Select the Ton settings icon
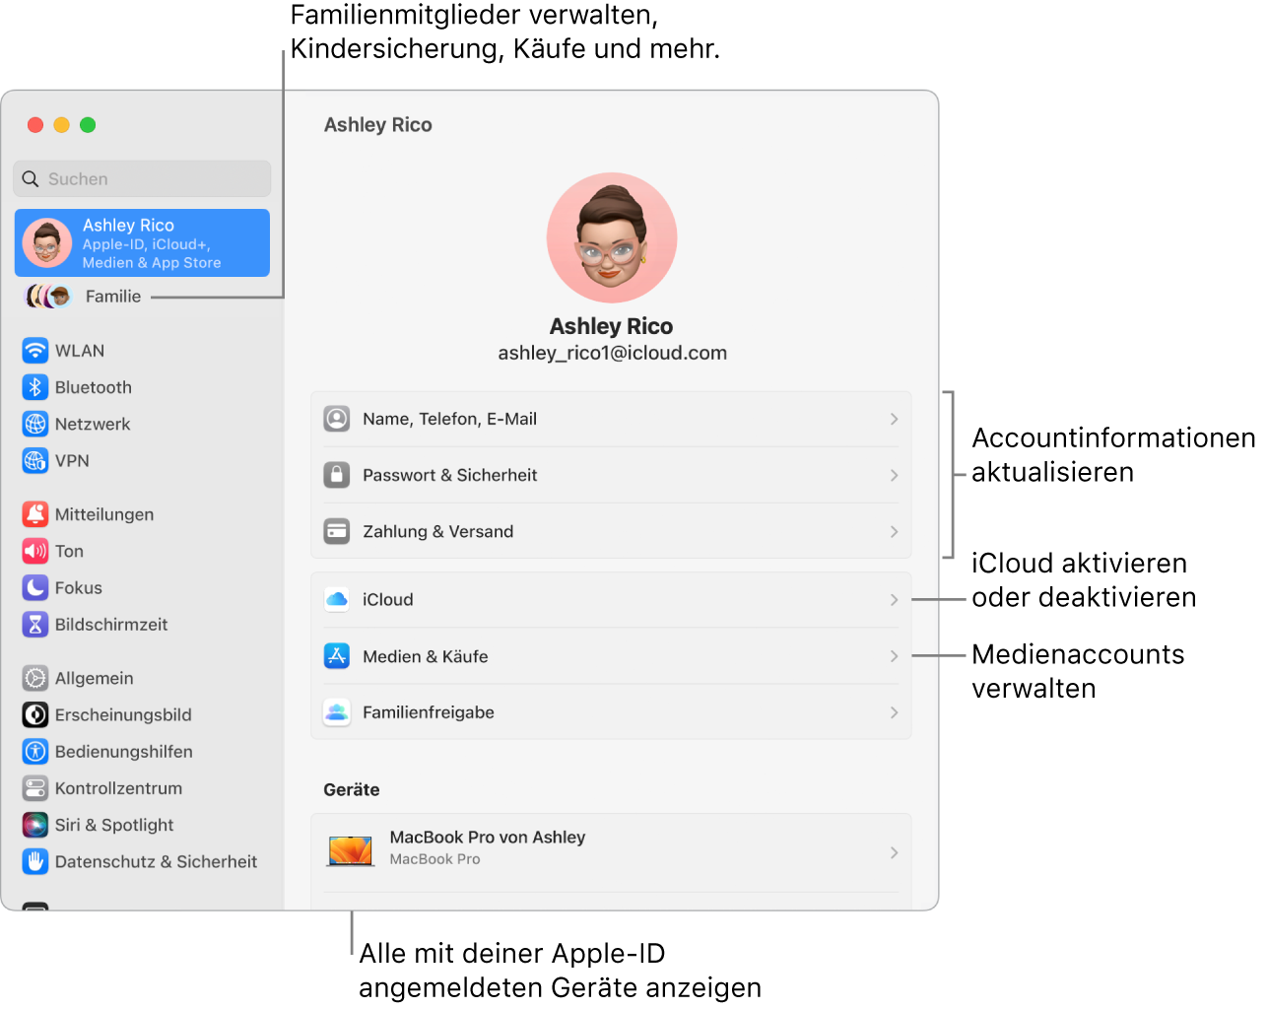The width and height of the screenshot is (1268, 1009). click(35, 551)
